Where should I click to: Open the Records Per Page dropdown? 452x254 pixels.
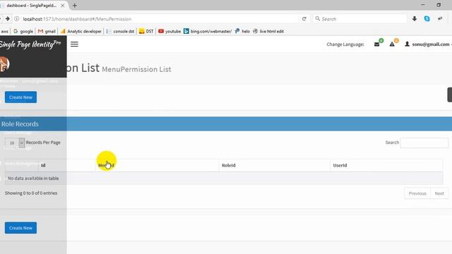(x=15, y=143)
